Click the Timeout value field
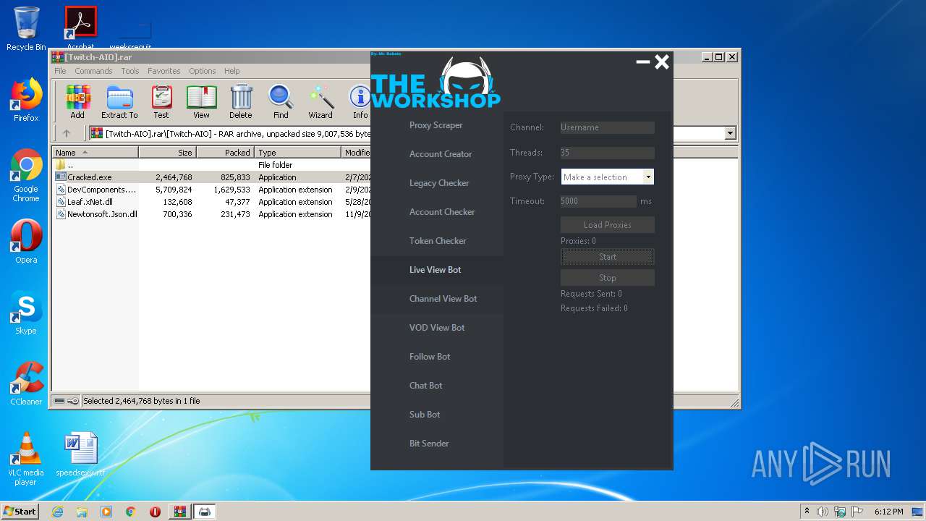Viewport: 926px width, 521px height. click(598, 201)
